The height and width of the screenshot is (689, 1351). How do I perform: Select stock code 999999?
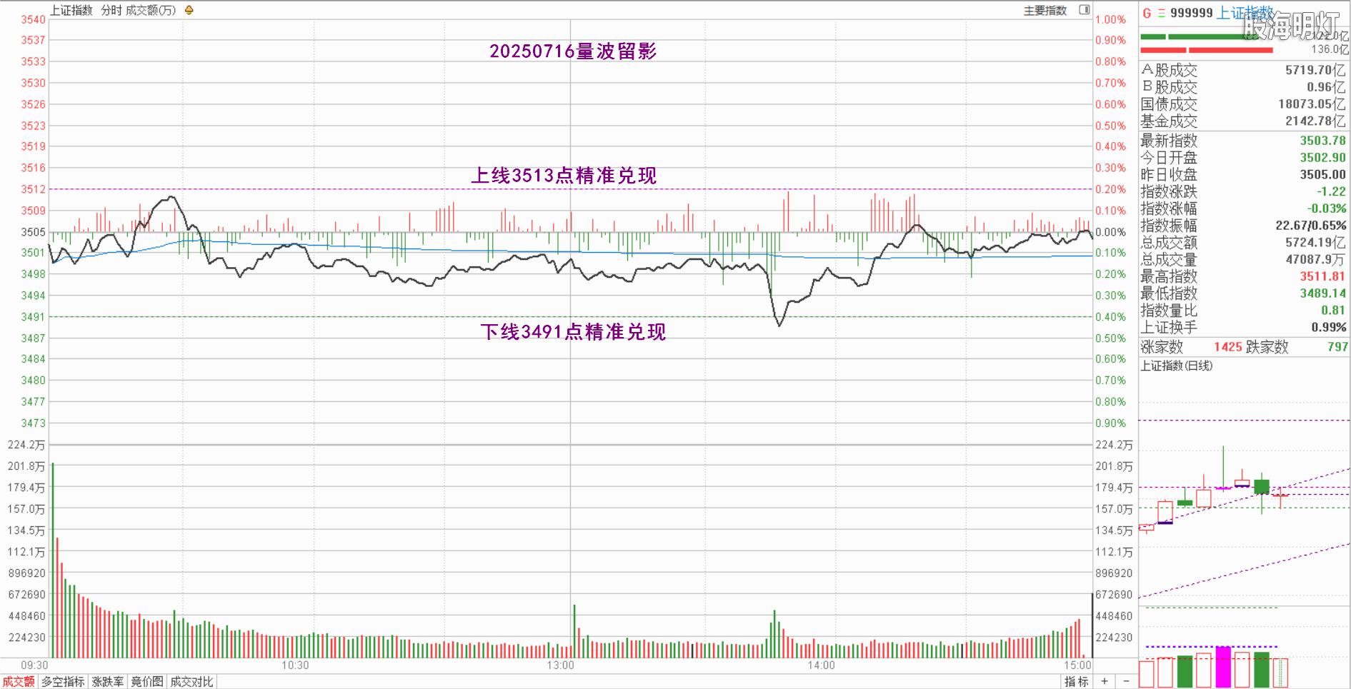[1192, 13]
